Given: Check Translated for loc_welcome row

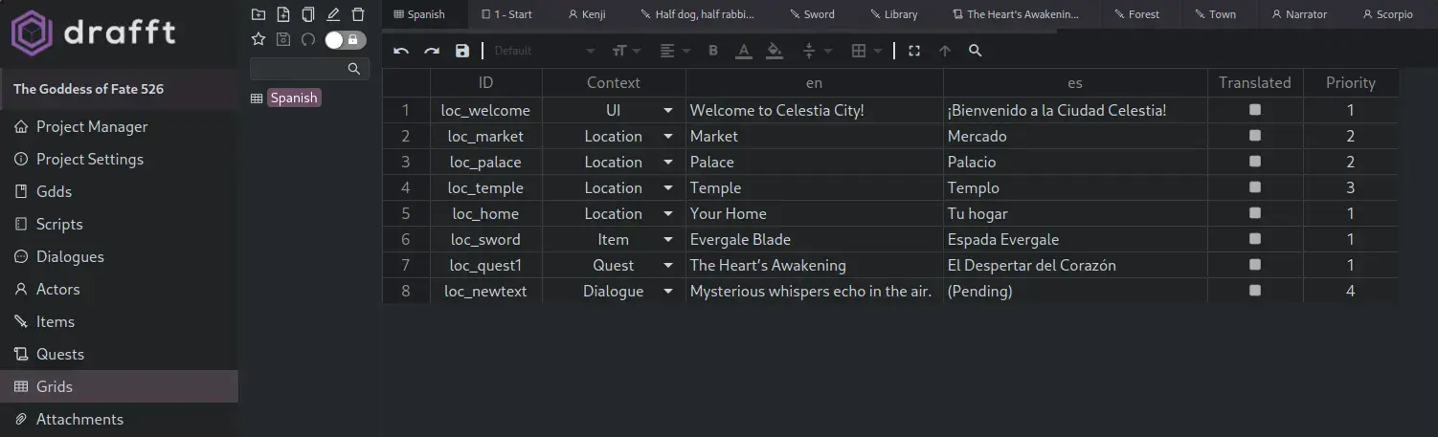Looking at the screenshot, I should click(x=1255, y=110).
